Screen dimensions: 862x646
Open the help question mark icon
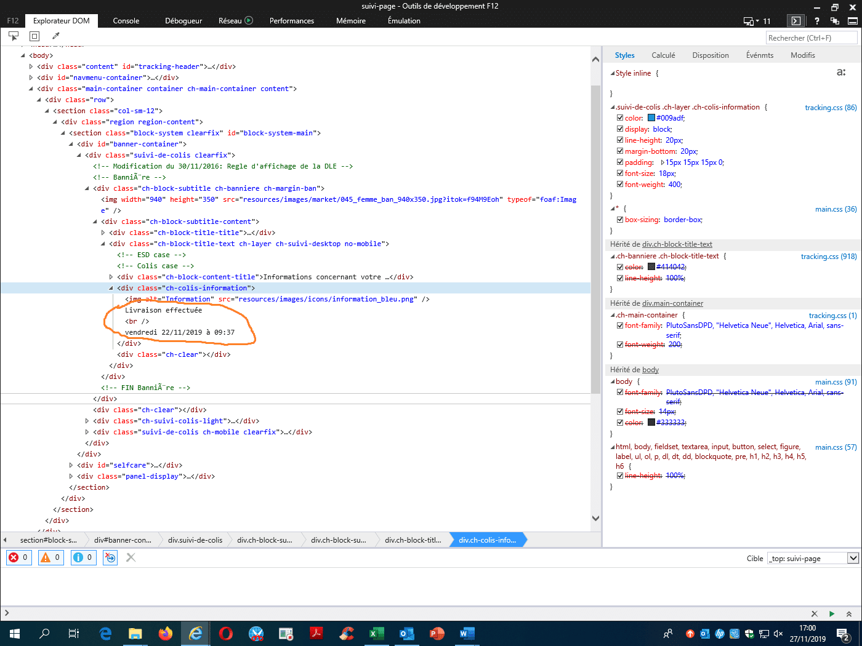(x=816, y=21)
